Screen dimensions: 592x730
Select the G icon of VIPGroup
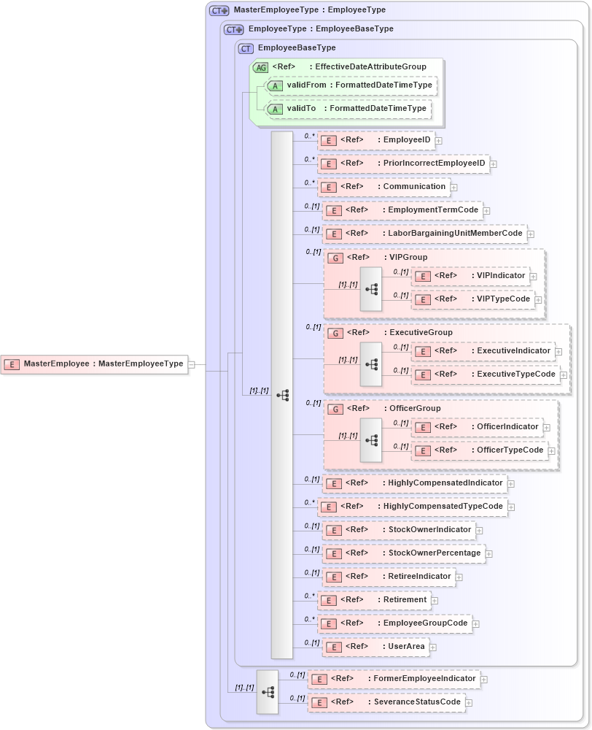pyautogui.click(x=335, y=257)
